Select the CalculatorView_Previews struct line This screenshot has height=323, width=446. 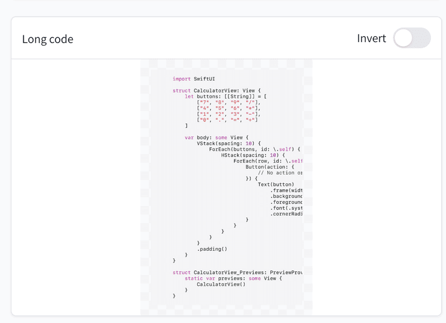coord(237,272)
